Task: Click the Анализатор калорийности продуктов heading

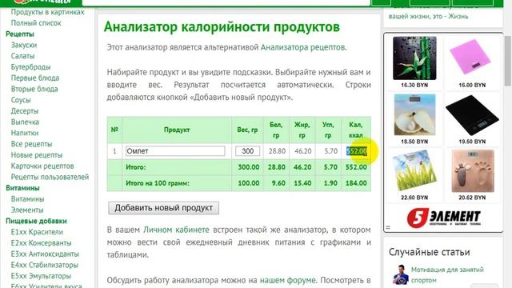Action: [222, 27]
